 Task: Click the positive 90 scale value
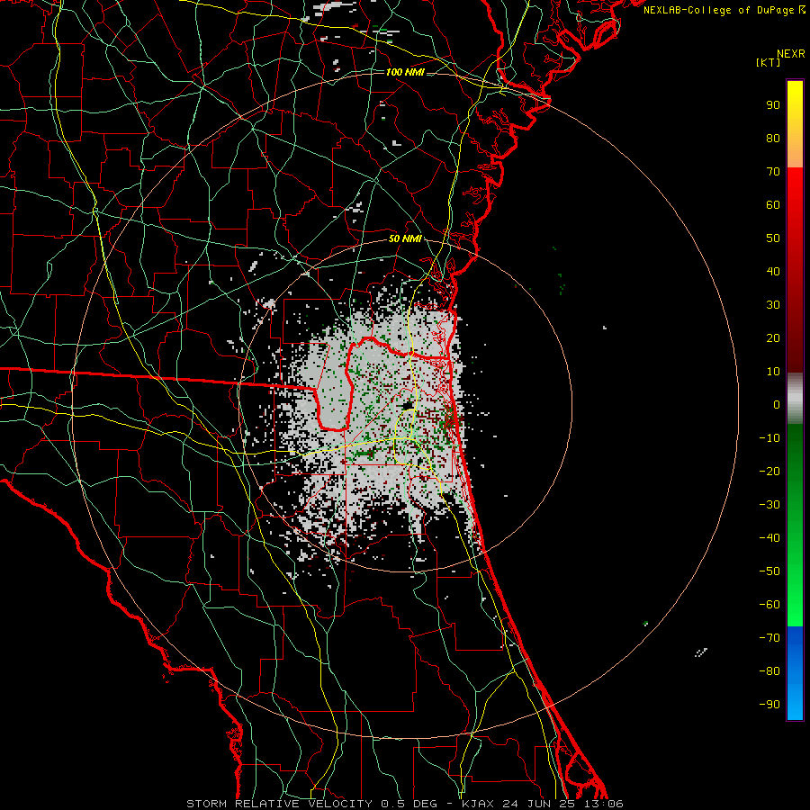pos(773,105)
